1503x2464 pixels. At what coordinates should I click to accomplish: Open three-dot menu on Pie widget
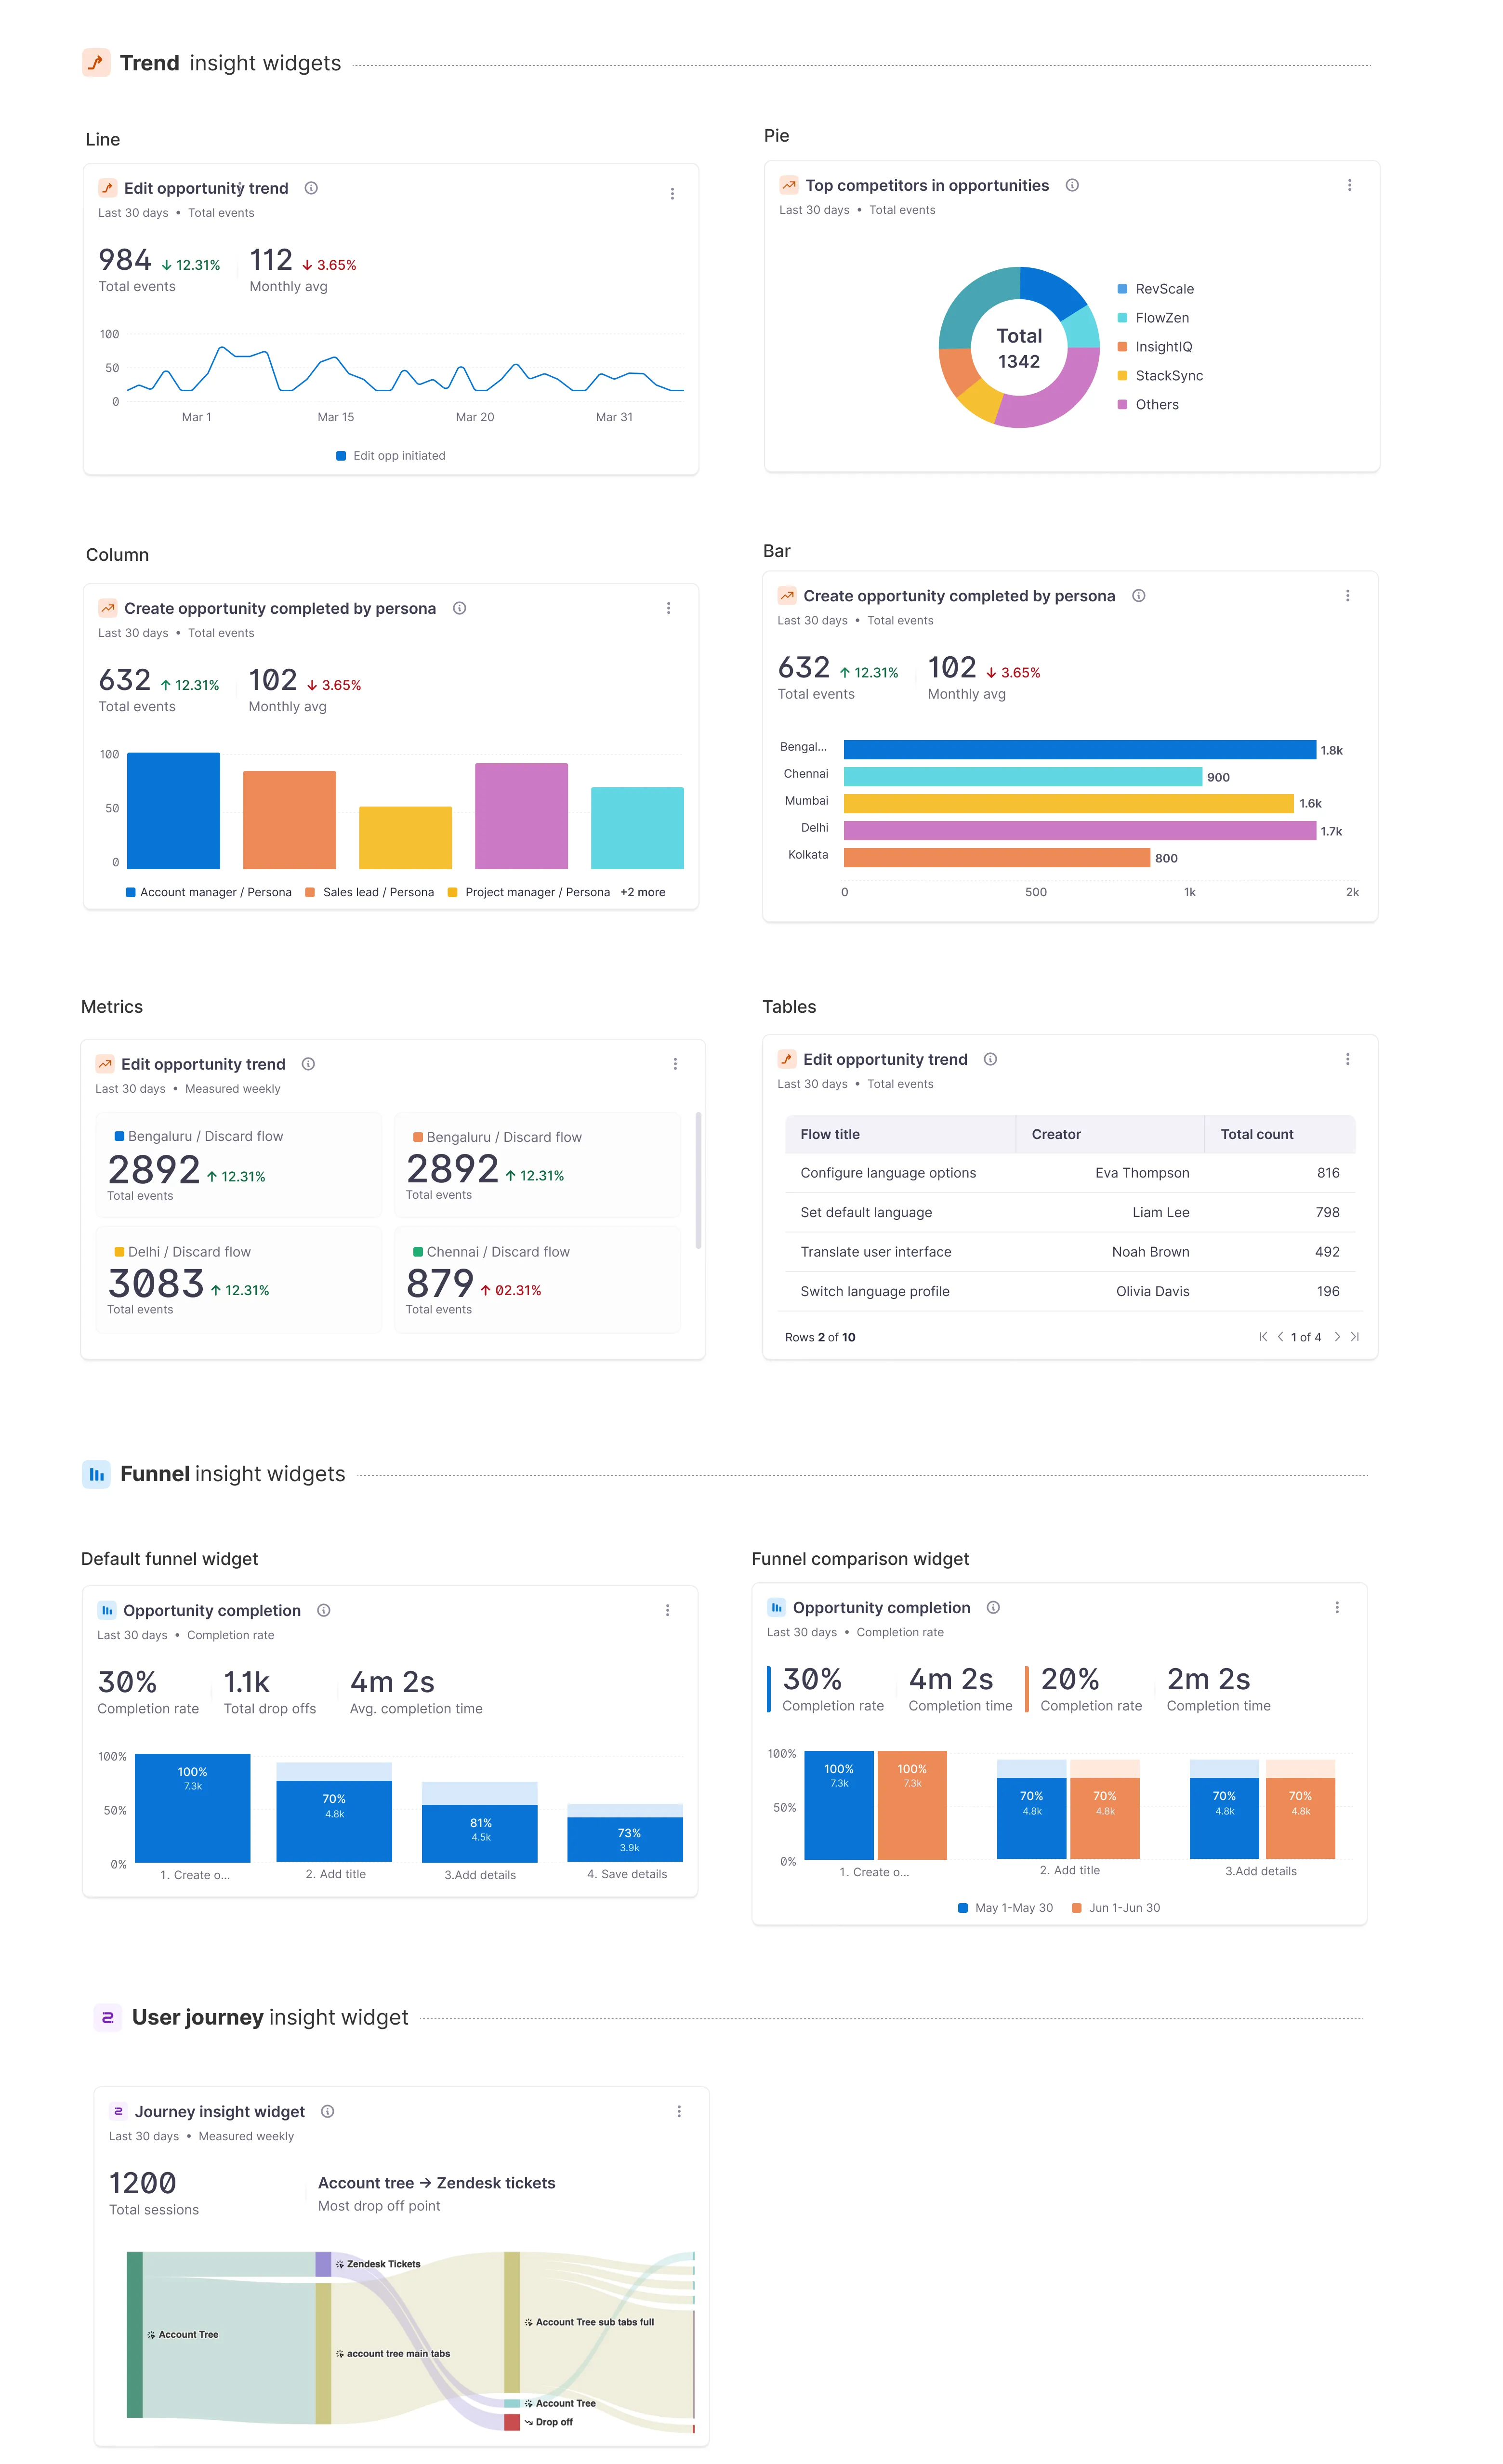tap(1349, 185)
